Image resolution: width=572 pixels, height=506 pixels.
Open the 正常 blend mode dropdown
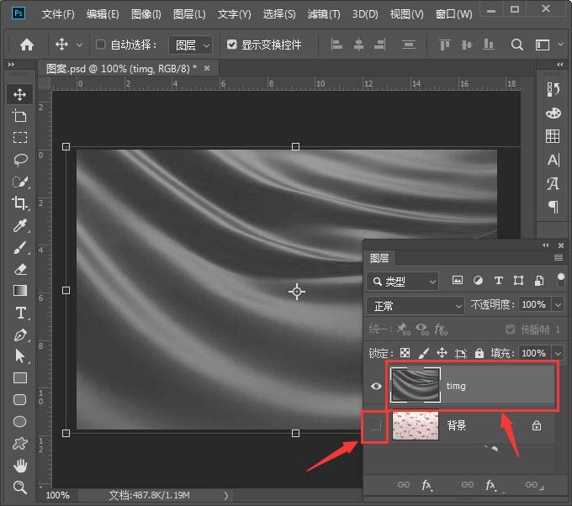pos(416,305)
